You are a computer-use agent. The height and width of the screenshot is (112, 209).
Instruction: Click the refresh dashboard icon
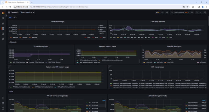point(197,13)
